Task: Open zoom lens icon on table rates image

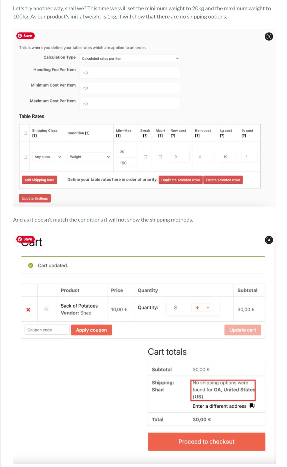Action: coord(269,36)
